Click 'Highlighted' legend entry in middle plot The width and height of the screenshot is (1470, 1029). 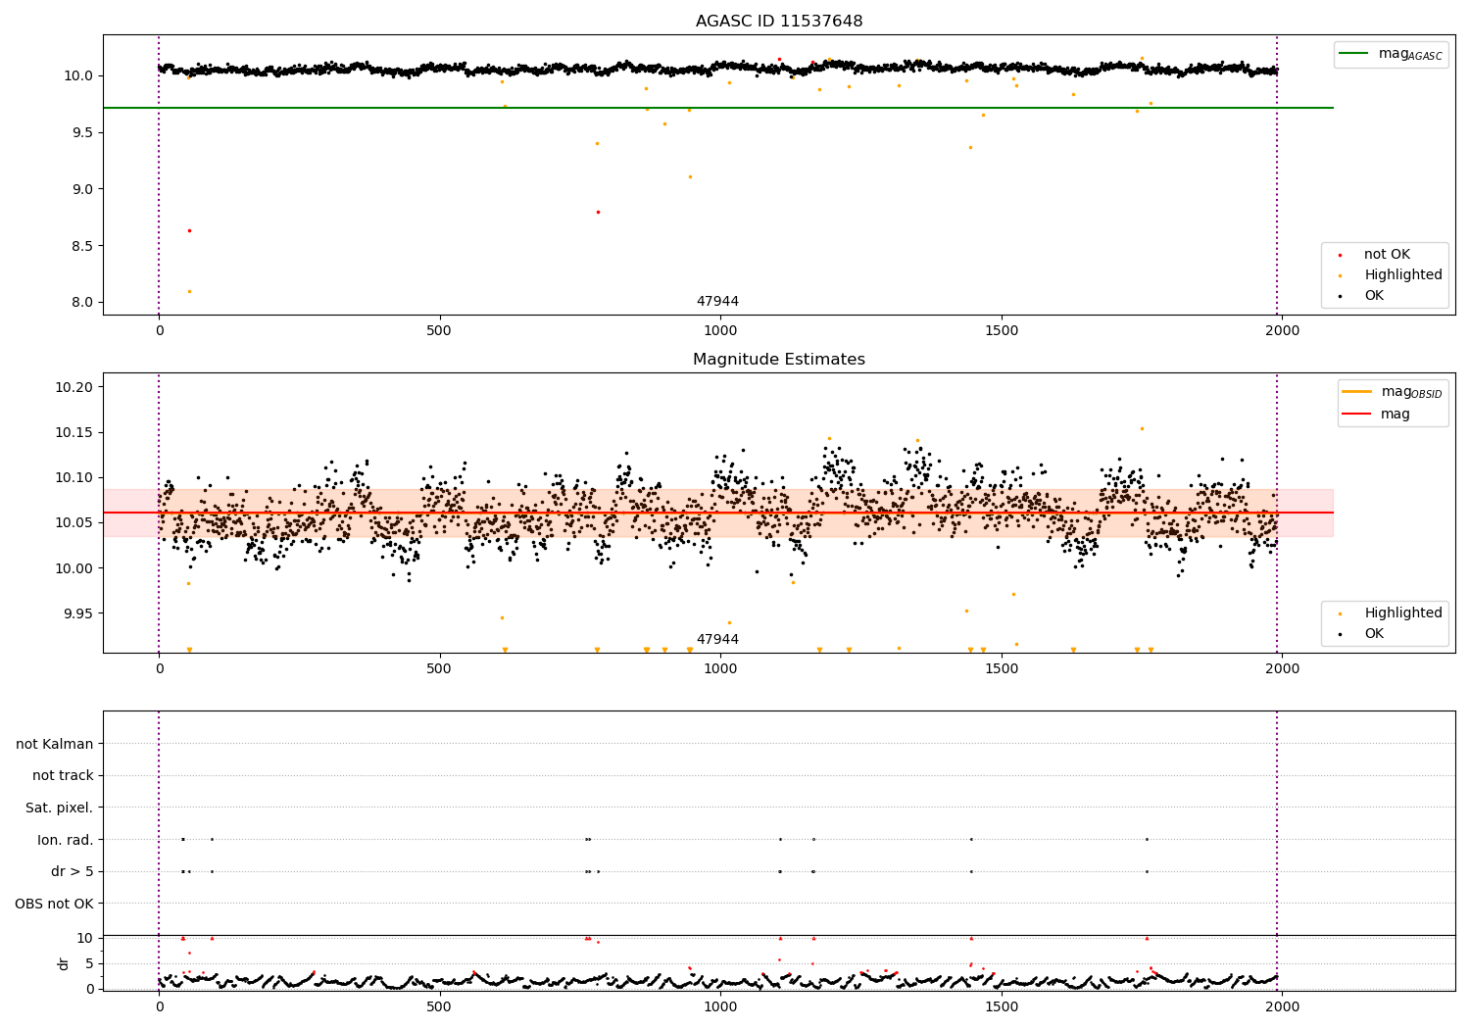pos(1391,613)
